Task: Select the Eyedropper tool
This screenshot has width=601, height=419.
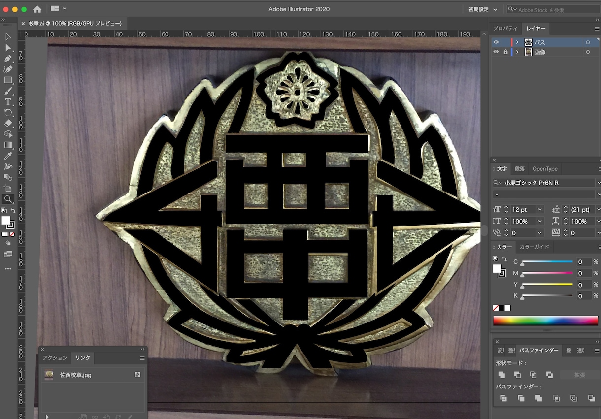Action: click(8, 156)
